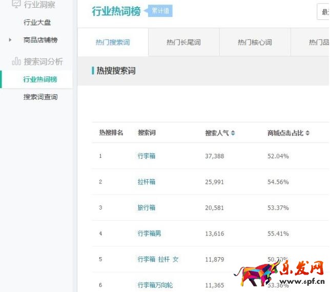Click the 行李箱男 search term link
The height and width of the screenshot is (292, 330).
[x=149, y=234]
